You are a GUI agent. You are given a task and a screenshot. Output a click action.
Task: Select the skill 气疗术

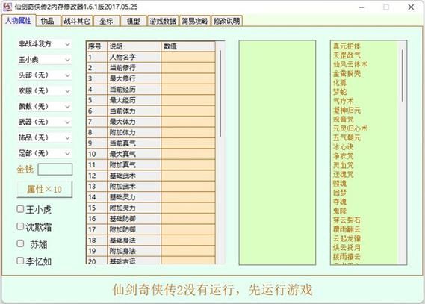pyautogui.click(x=343, y=101)
